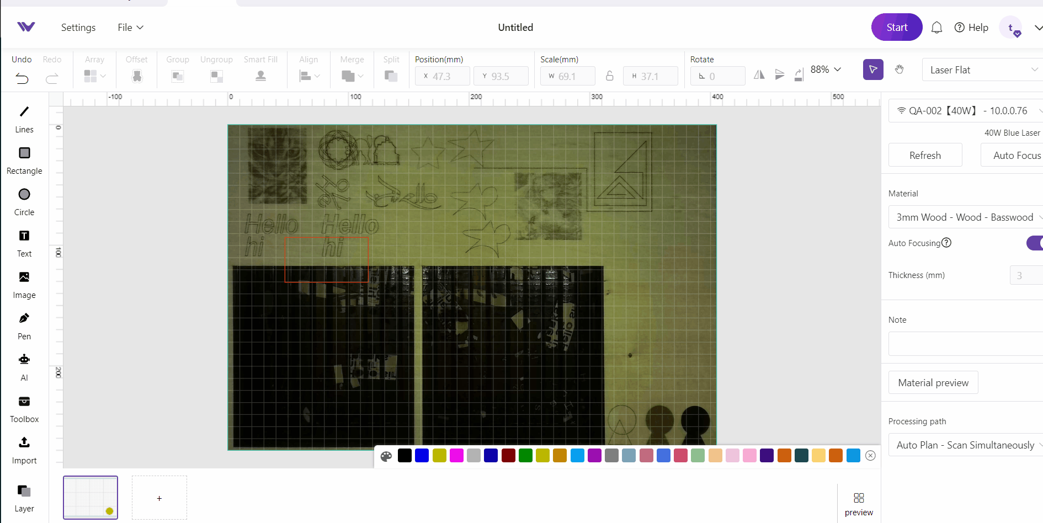The width and height of the screenshot is (1043, 523).
Task: Open the QA-002 device dropdown
Action: pyautogui.click(x=966, y=110)
